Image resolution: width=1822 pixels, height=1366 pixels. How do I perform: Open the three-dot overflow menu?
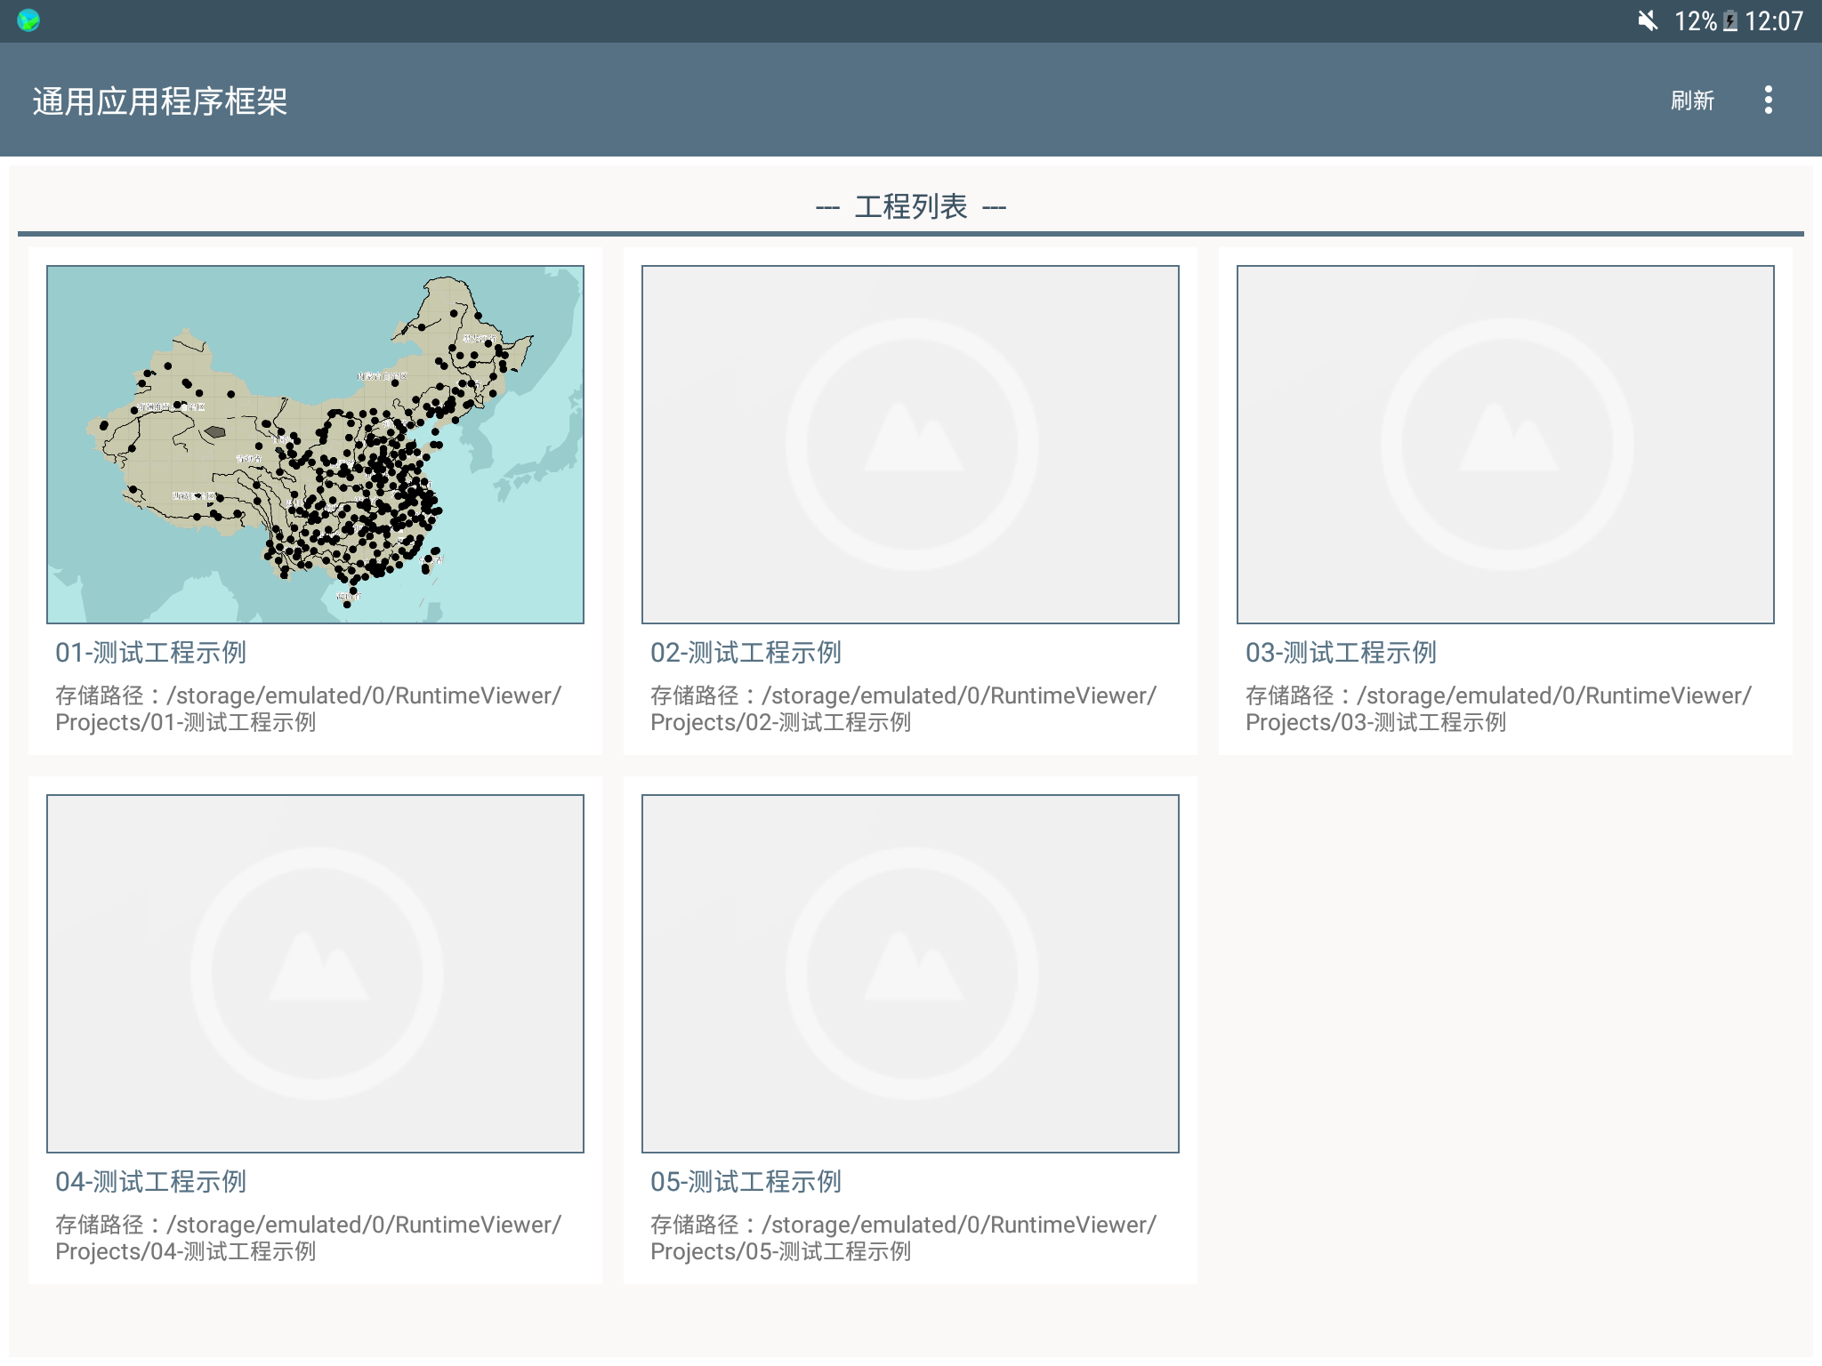[1768, 100]
